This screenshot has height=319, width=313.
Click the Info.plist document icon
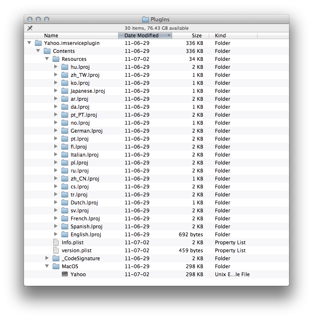click(56, 242)
